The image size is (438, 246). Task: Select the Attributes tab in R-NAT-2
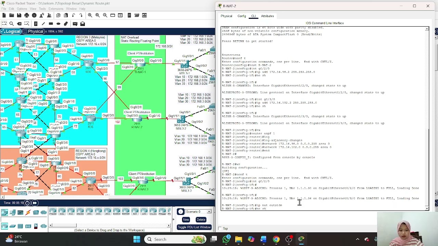point(267,16)
